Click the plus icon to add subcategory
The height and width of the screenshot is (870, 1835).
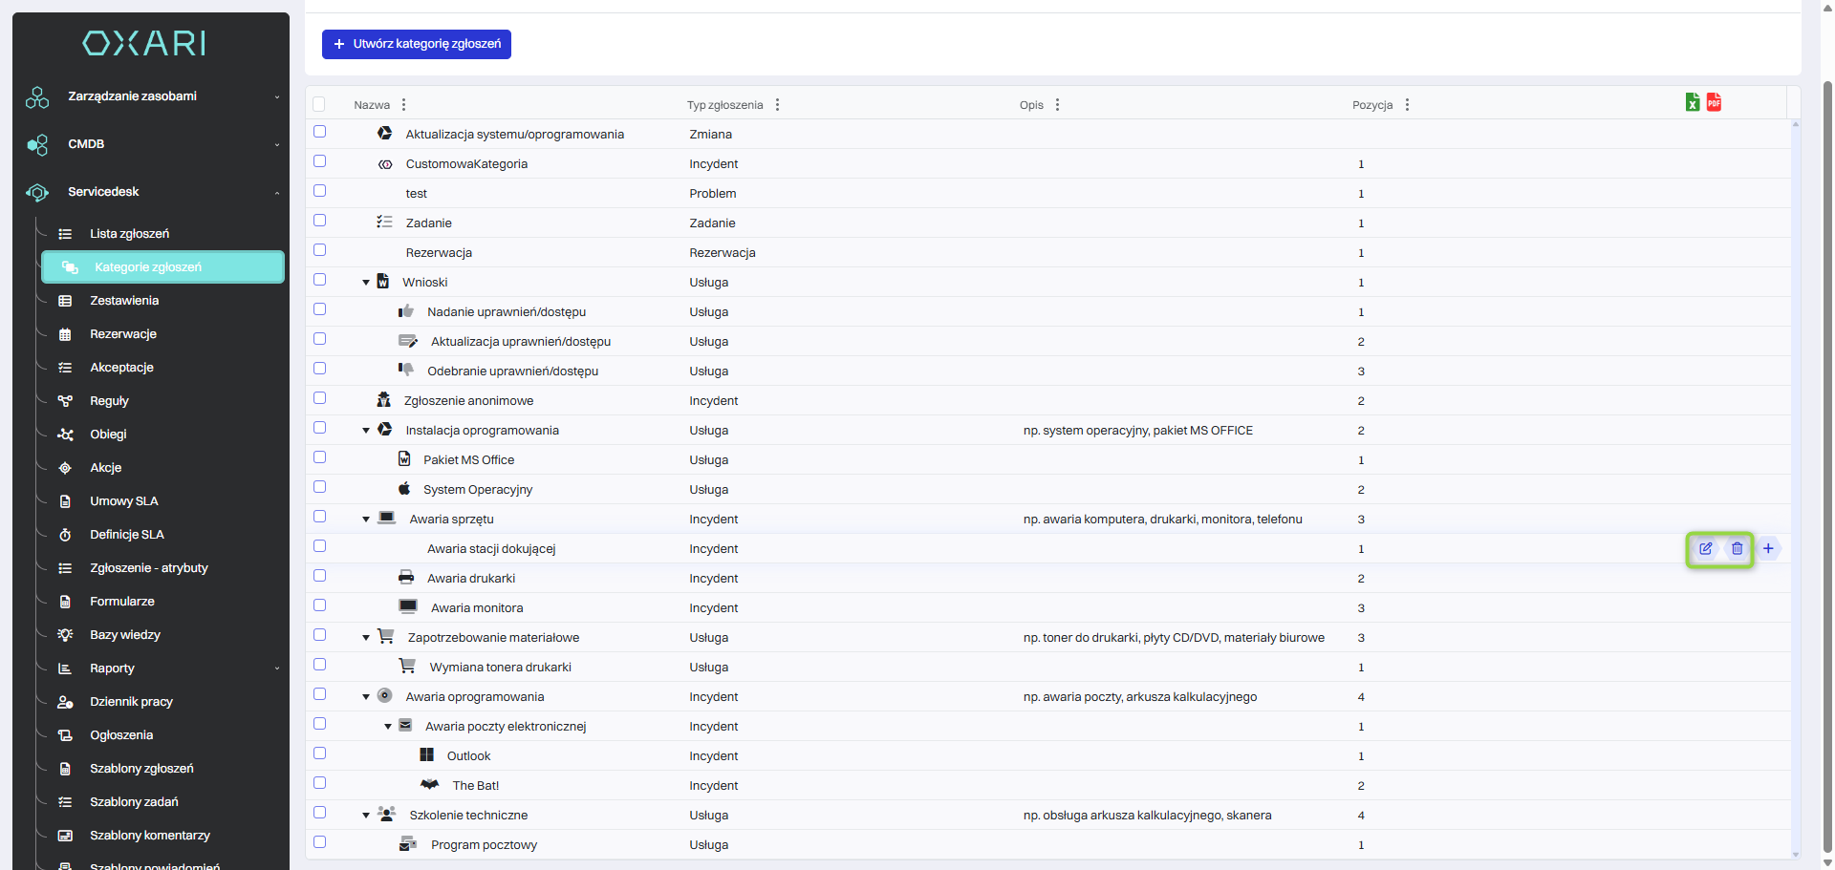[x=1768, y=549]
